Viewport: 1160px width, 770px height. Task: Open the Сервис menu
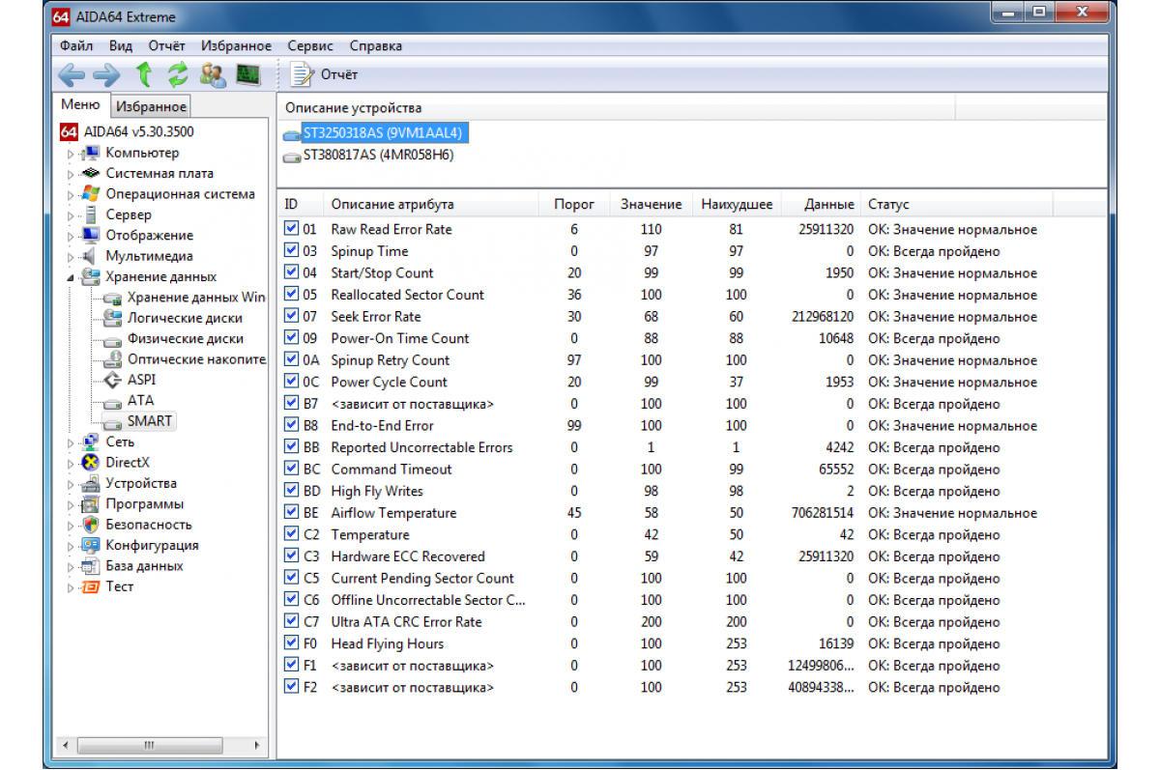coord(310,45)
